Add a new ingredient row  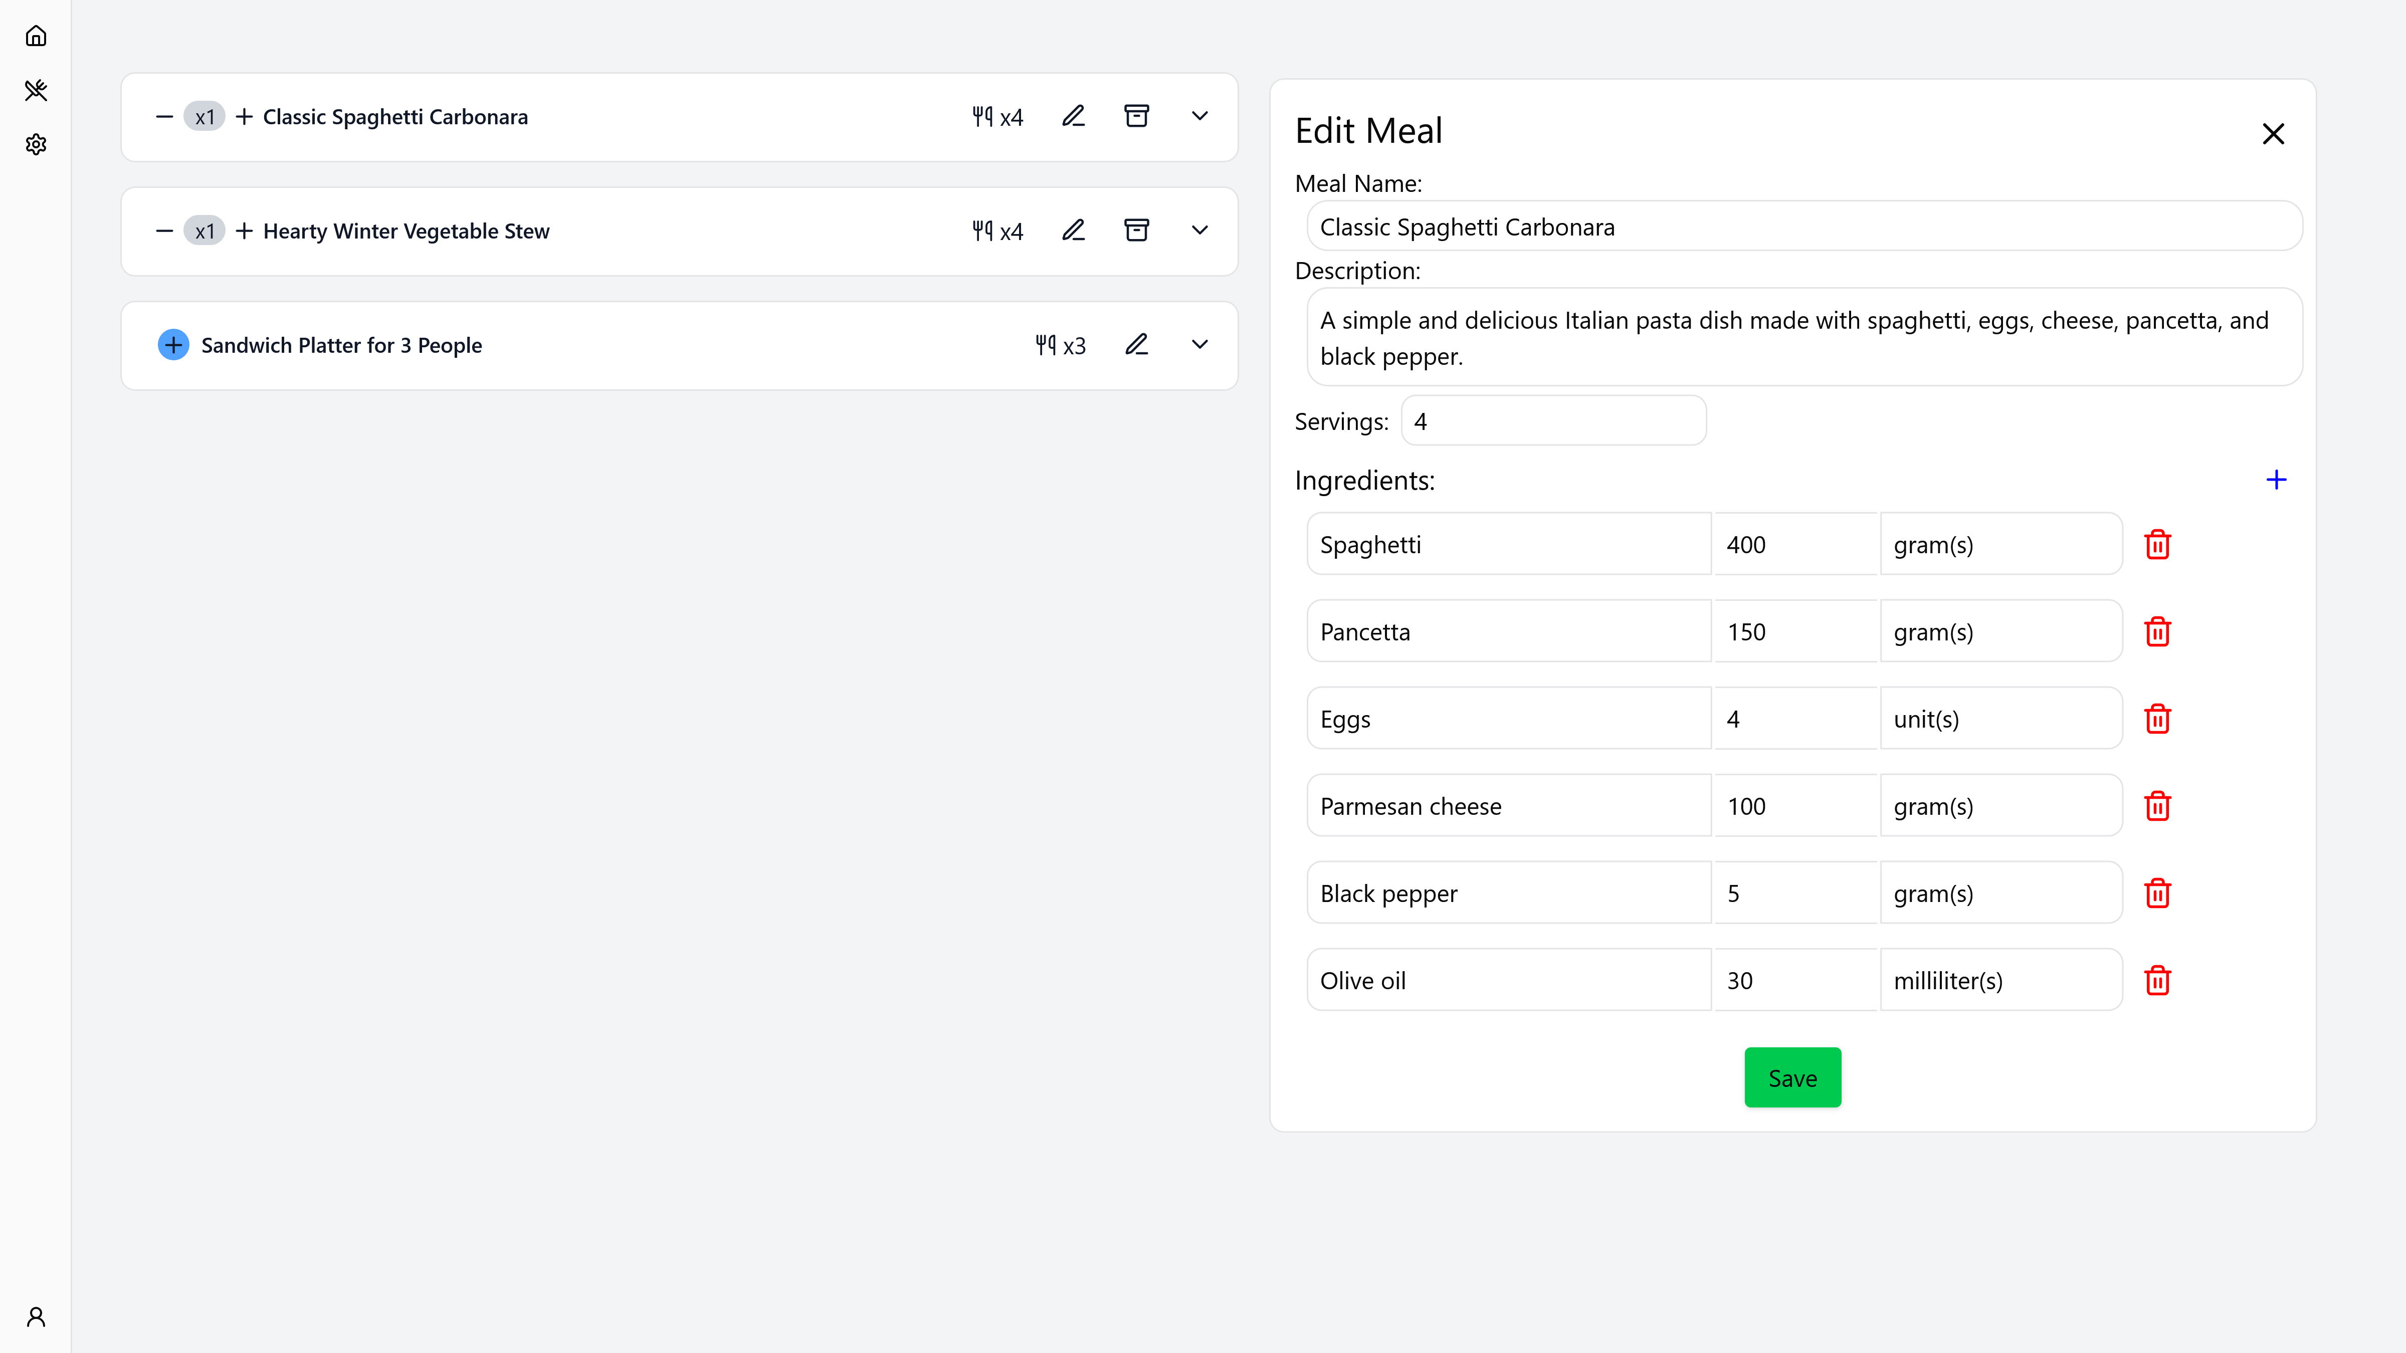[x=2275, y=480]
